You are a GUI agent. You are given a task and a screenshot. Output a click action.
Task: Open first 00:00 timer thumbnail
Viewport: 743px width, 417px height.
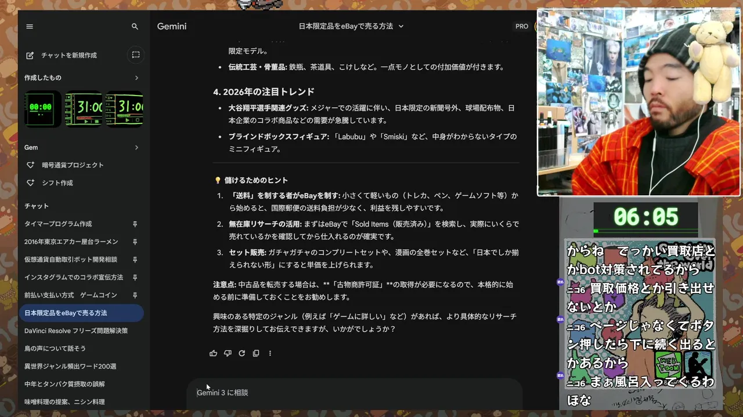(42, 109)
